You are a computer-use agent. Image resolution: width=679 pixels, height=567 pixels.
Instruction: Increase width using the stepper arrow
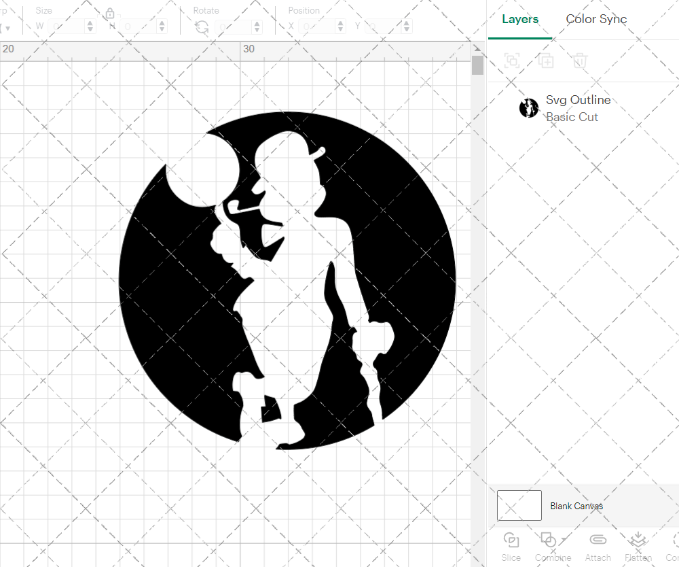[90, 22]
